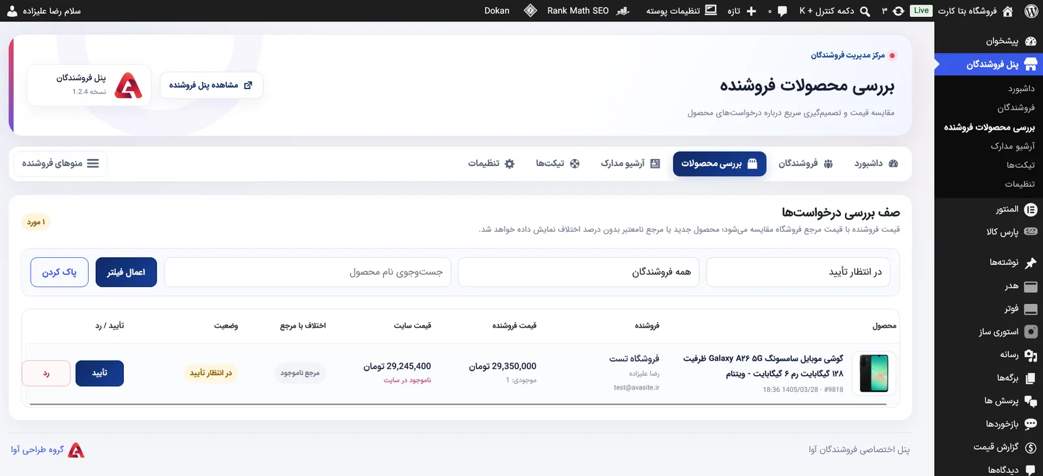Click the Live status badge
This screenshot has width=1043, height=476.
click(921, 10)
